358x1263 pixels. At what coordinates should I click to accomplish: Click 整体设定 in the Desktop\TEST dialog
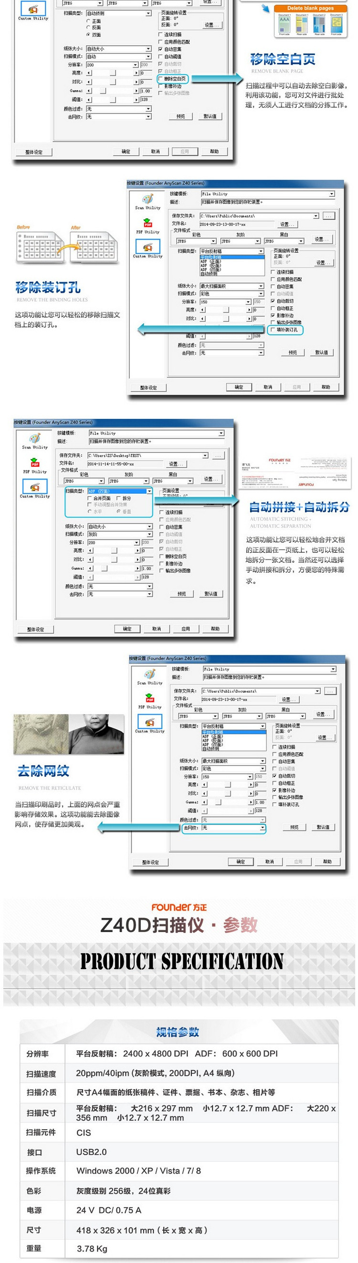coord(35,629)
